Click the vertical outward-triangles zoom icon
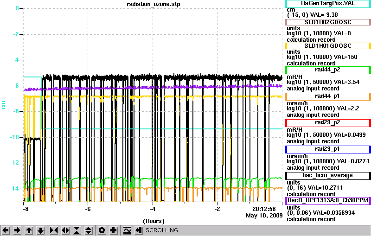The width and height of the screenshot is (371, 236). coord(89,230)
